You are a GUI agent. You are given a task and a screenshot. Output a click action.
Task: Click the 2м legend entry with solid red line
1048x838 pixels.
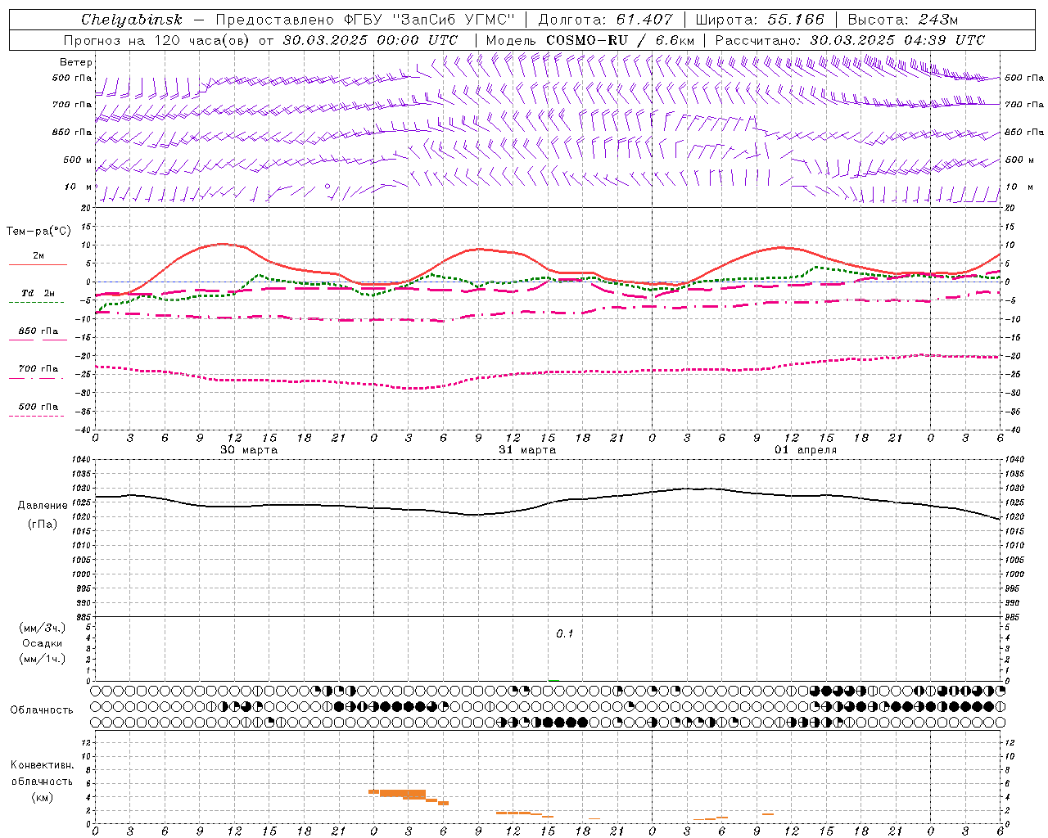click(38, 256)
